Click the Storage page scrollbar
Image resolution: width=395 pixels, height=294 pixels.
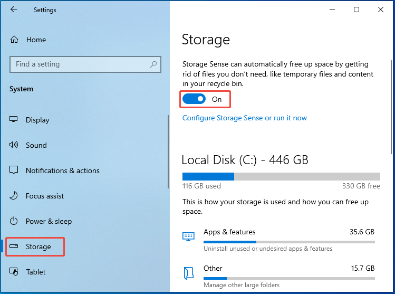coord(391,107)
